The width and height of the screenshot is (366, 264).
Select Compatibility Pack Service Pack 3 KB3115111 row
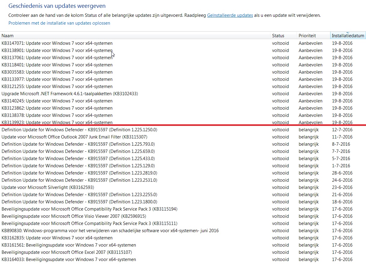tap(183, 223)
